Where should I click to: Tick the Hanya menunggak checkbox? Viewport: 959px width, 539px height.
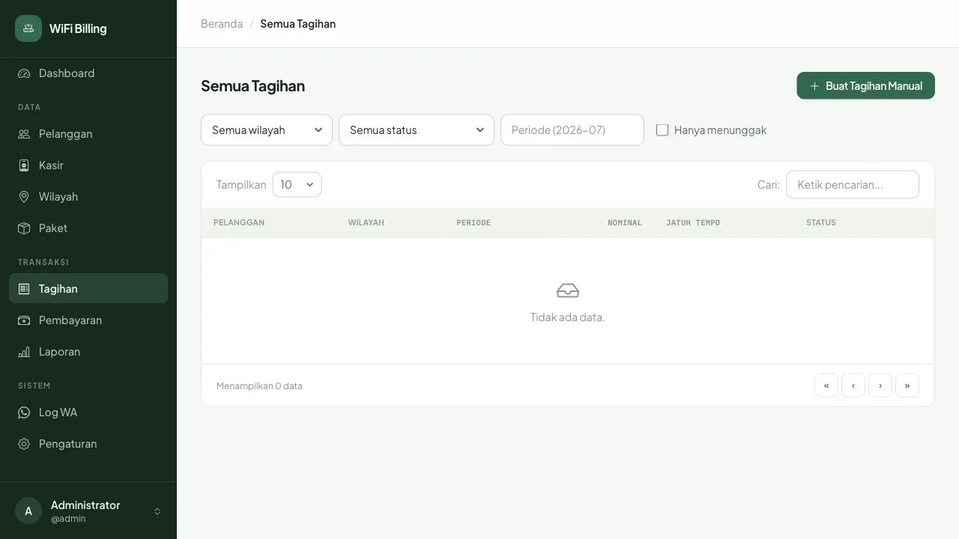[x=662, y=130]
